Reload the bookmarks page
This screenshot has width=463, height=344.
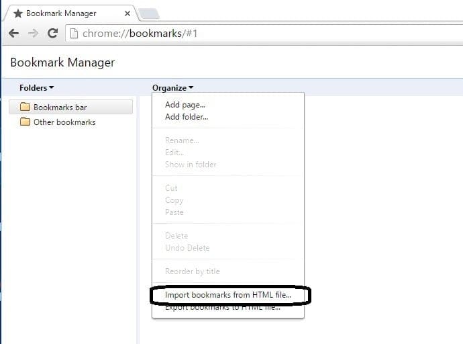(52, 33)
